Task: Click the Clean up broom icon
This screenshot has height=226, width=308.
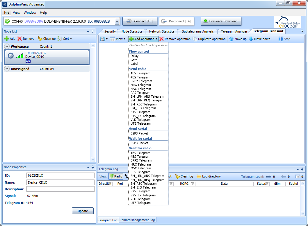Action: 40,39
